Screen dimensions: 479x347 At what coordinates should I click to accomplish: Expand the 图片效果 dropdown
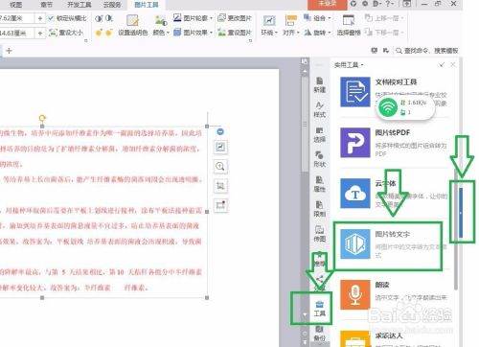tap(193, 33)
